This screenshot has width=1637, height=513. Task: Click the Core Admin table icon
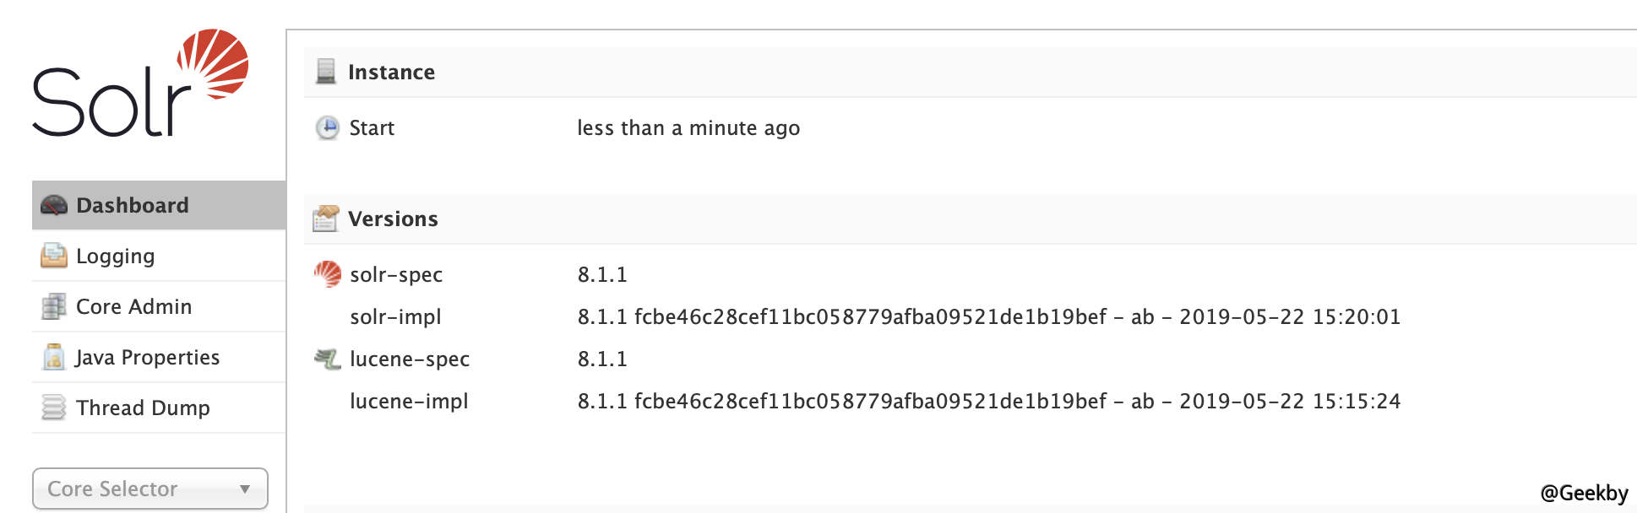tap(53, 306)
